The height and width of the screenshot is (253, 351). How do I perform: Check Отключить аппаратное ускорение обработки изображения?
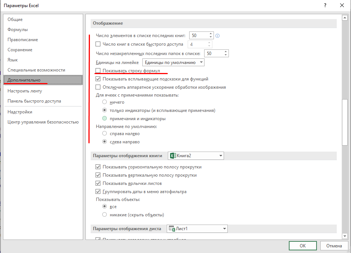[98, 87]
